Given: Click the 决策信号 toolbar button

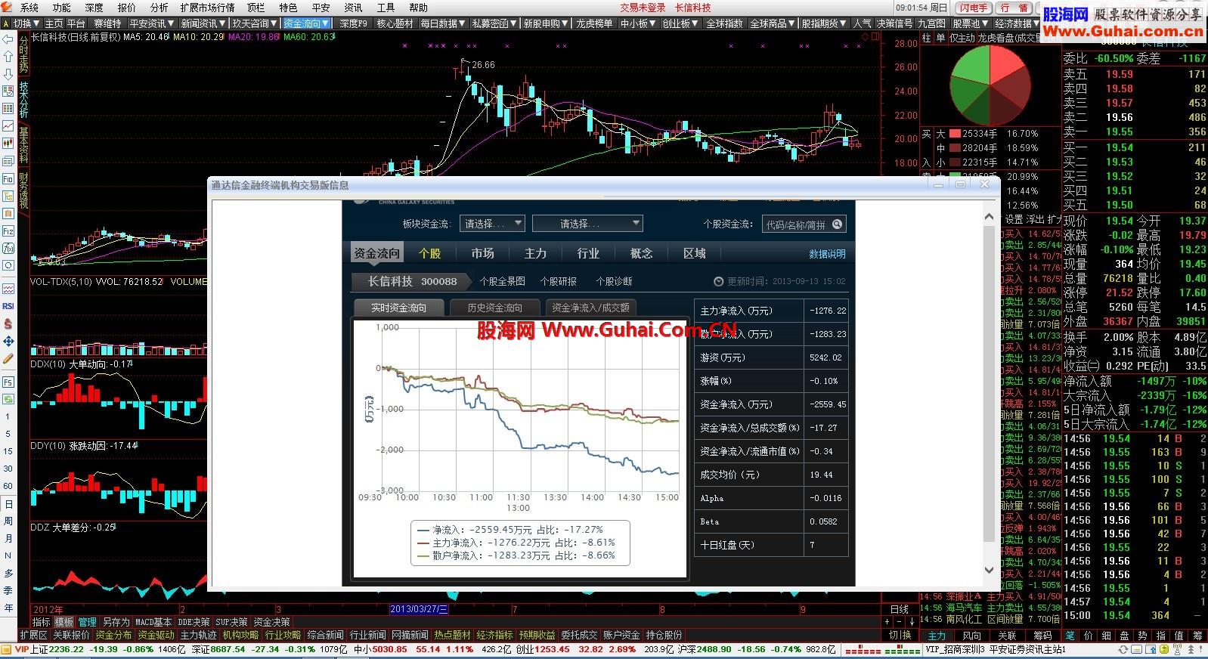Looking at the screenshot, I should click(x=895, y=23).
